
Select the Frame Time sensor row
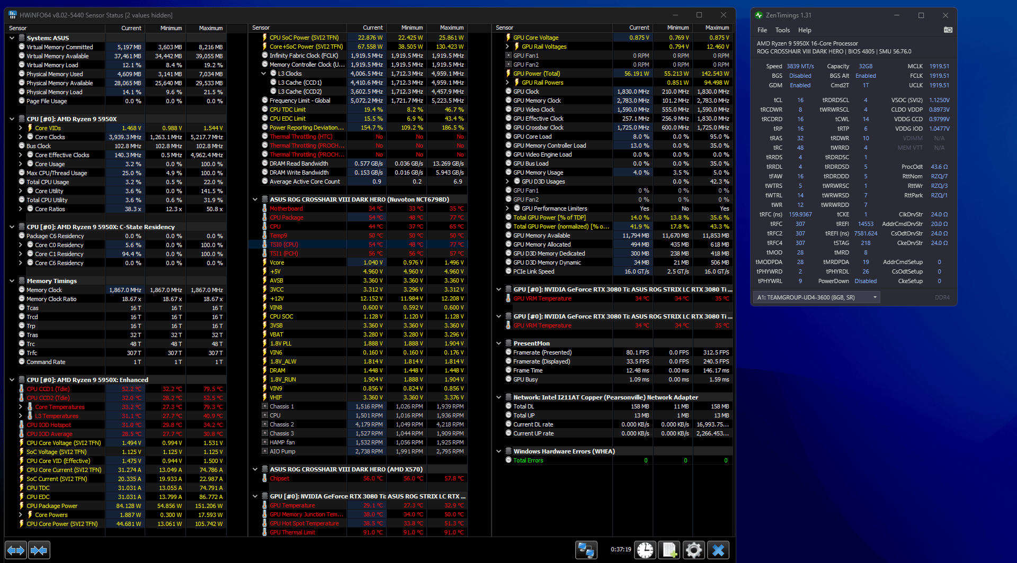[613, 370]
